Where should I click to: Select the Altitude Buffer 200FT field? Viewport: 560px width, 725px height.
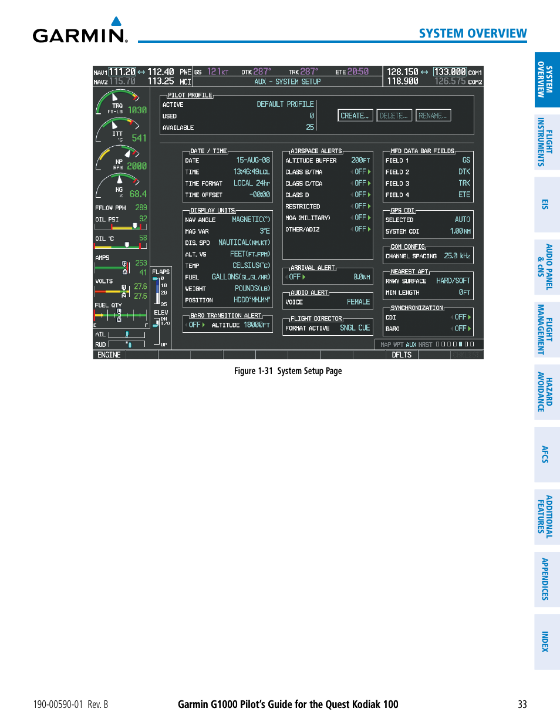361,160
